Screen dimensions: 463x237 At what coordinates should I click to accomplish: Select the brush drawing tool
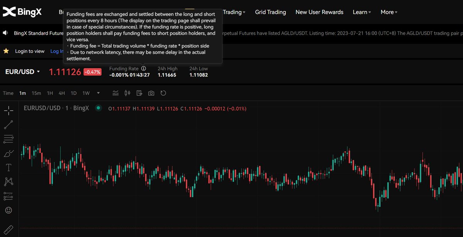tap(8, 153)
